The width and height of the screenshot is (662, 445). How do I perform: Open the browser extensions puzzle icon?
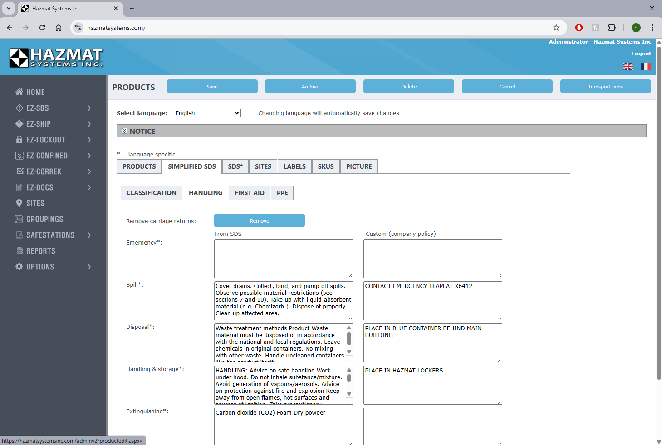tap(612, 28)
